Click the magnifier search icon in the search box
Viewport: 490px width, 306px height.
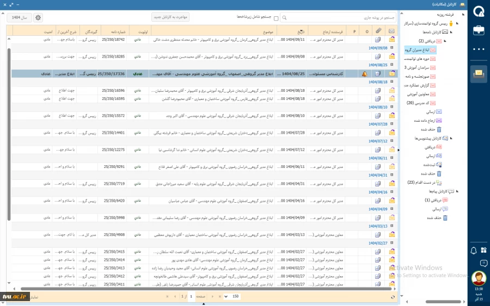(x=284, y=18)
